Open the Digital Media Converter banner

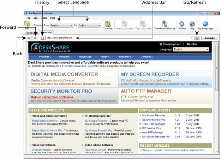73,79
